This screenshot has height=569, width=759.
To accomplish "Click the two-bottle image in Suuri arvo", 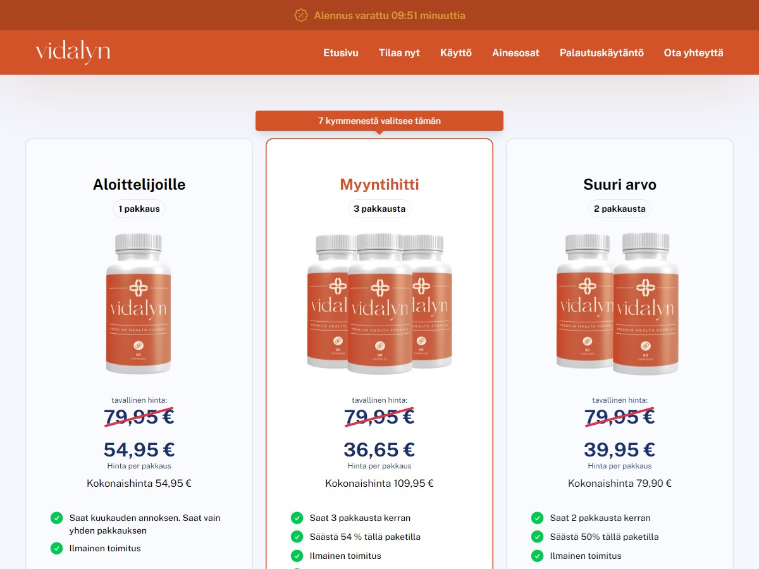I will 618,304.
